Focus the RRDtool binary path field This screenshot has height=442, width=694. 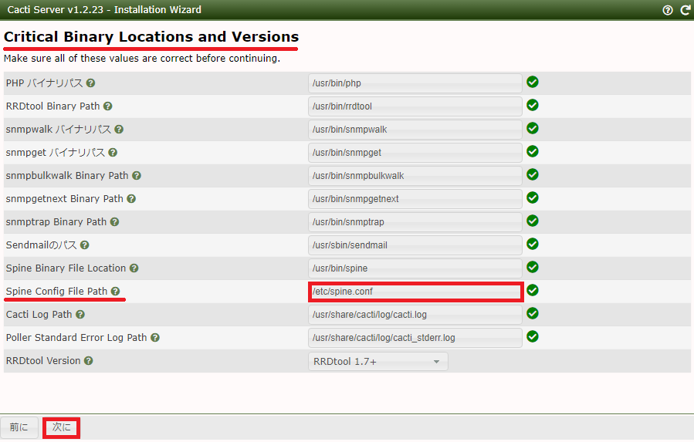415,106
